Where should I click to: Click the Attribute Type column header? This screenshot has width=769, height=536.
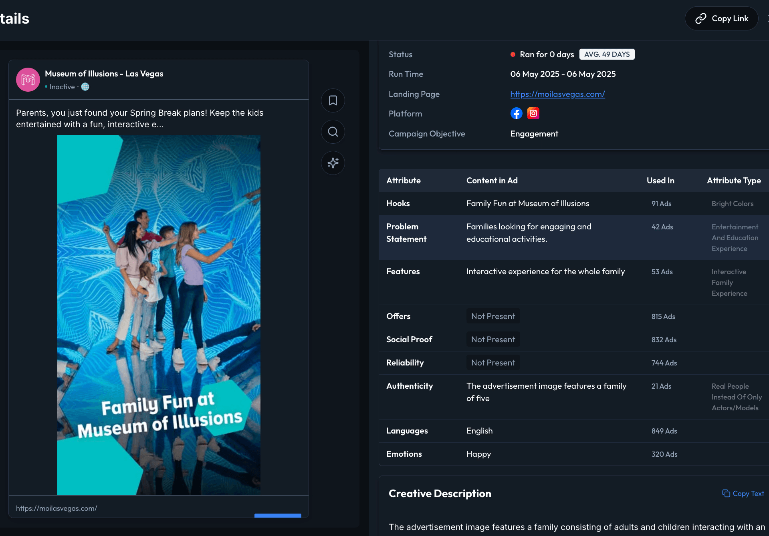[x=734, y=181]
